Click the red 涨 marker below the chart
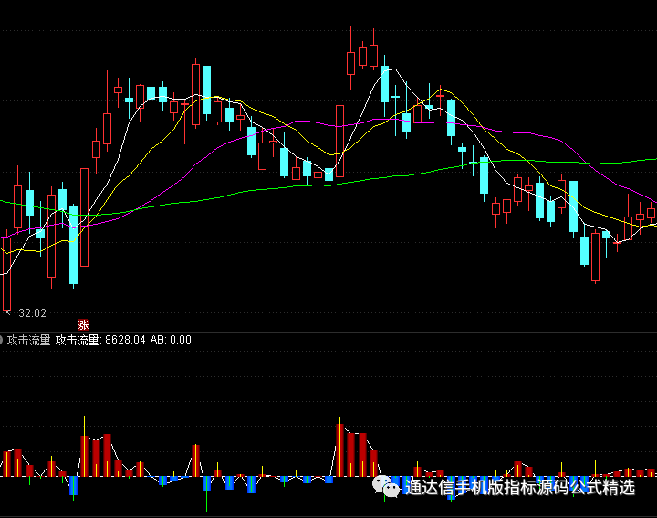The image size is (657, 518). point(83,324)
